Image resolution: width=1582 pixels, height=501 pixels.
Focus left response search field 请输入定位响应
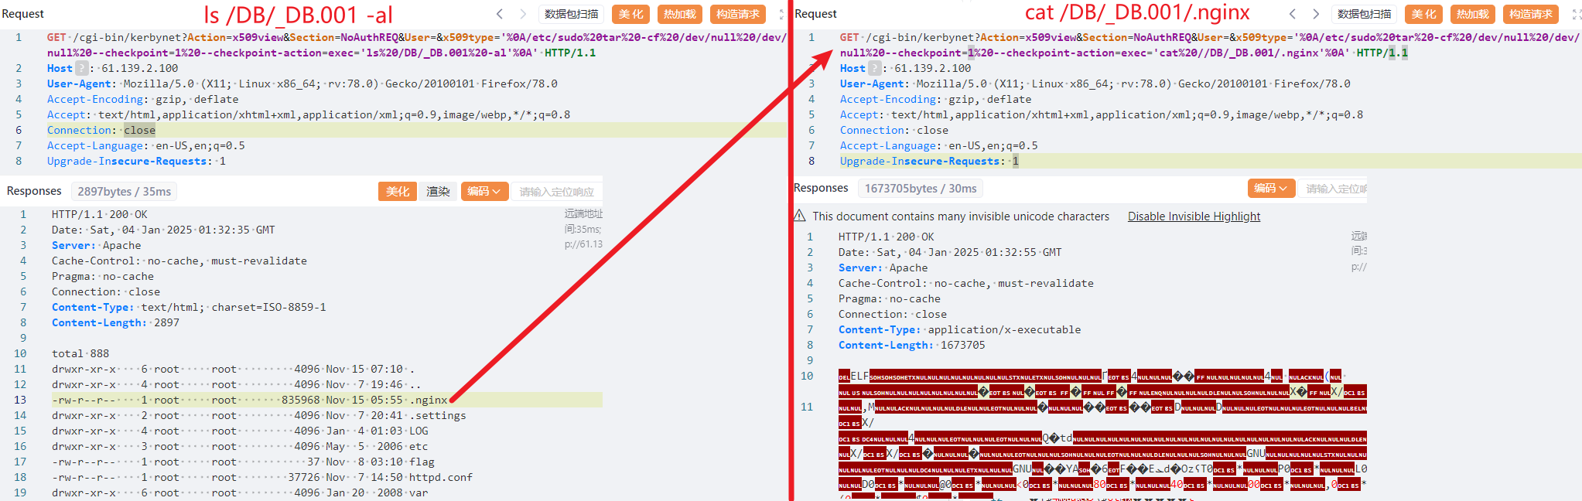pyautogui.click(x=557, y=191)
